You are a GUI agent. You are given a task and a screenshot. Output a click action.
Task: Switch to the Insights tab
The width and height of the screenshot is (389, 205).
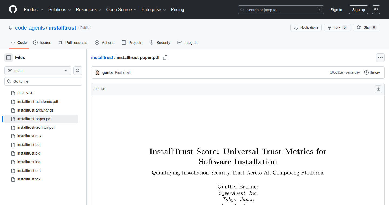(x=187, y=43)
